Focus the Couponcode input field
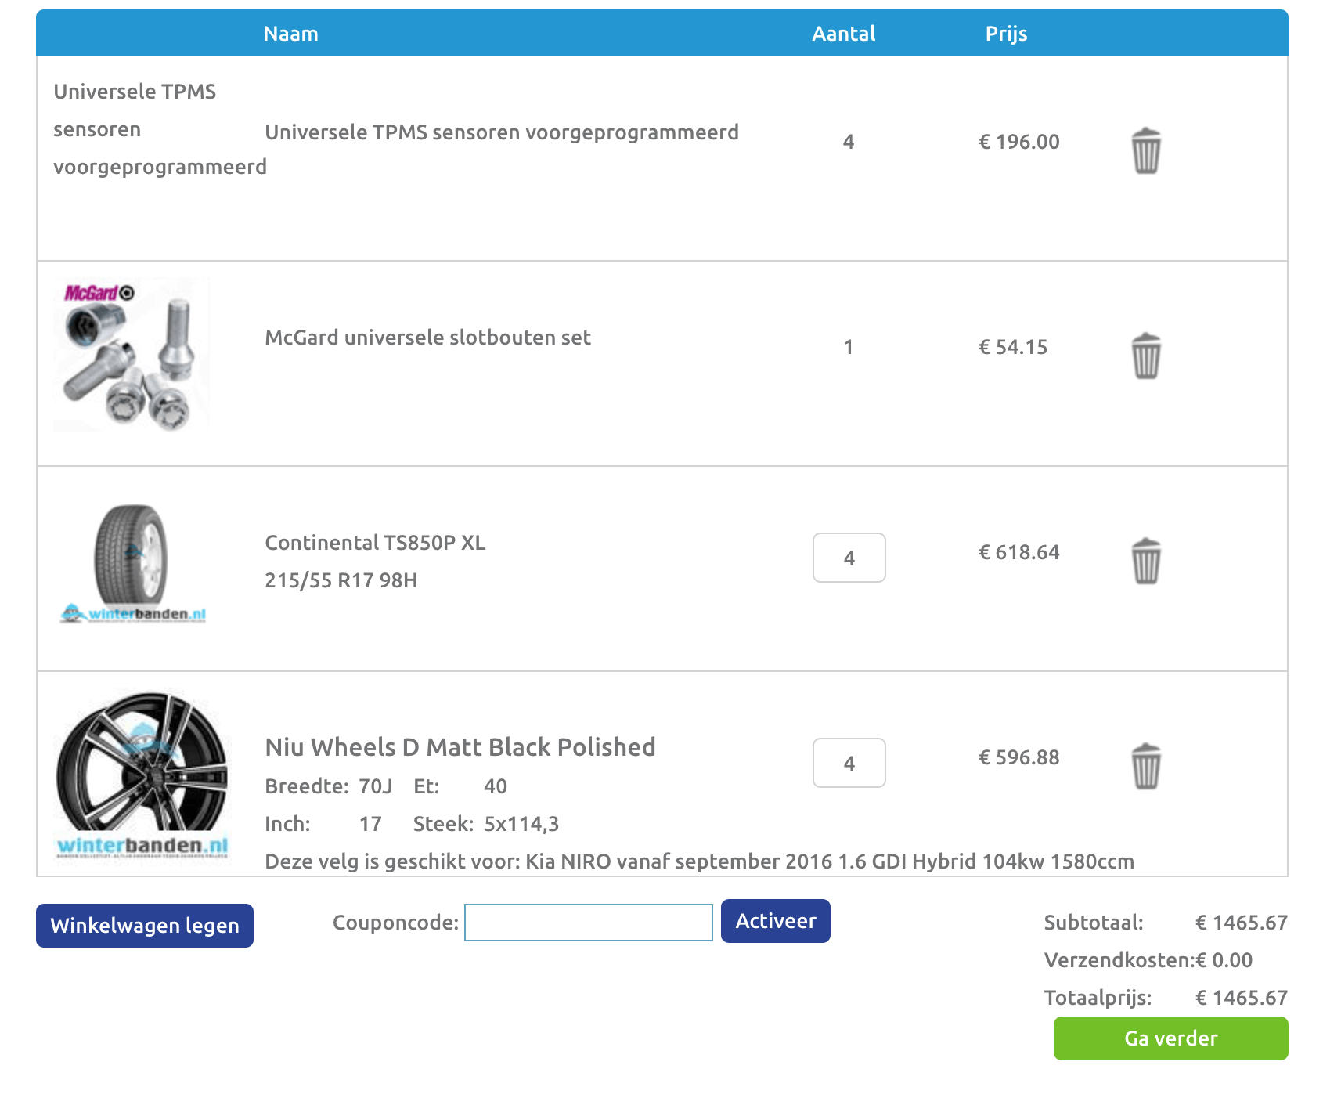Image resolution: width=1323 pixels, height=1098 pixels. coord(588,923)
